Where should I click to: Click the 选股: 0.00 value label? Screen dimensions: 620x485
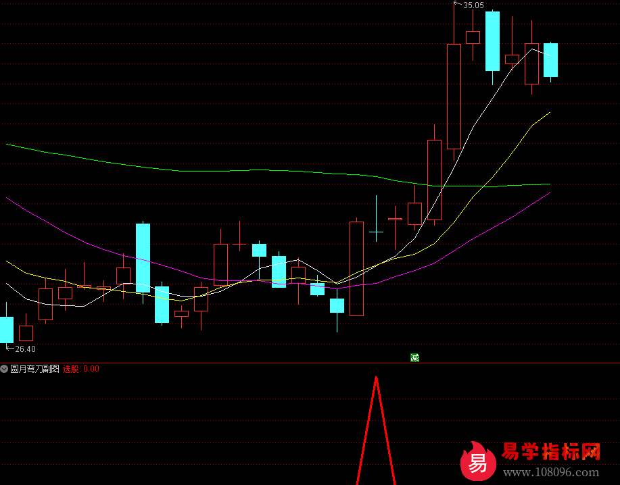[80, 369]
